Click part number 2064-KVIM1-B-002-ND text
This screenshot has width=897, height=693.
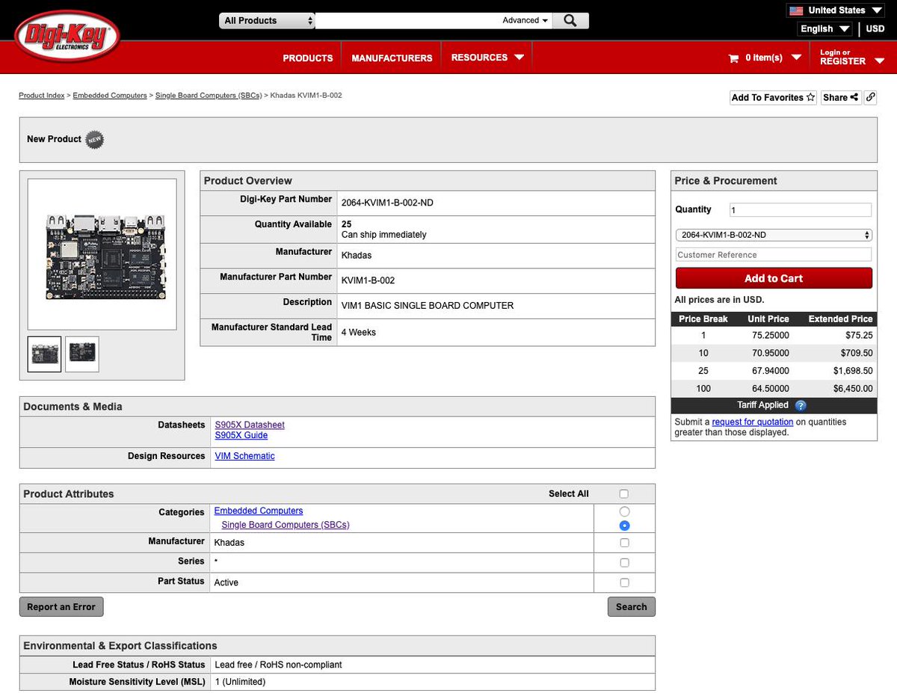pyautogui.click(x=387, y=202)
